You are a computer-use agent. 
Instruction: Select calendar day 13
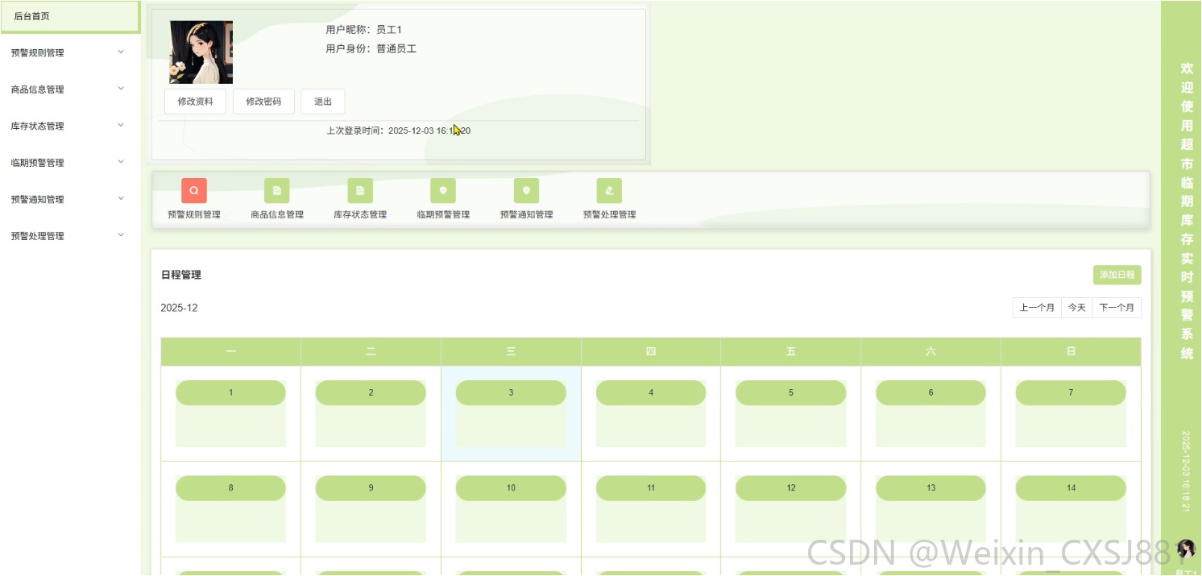pyautogui.click(x=931, y=488)
